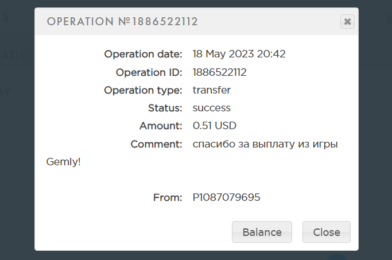Click the Balance button

[262, 232]
